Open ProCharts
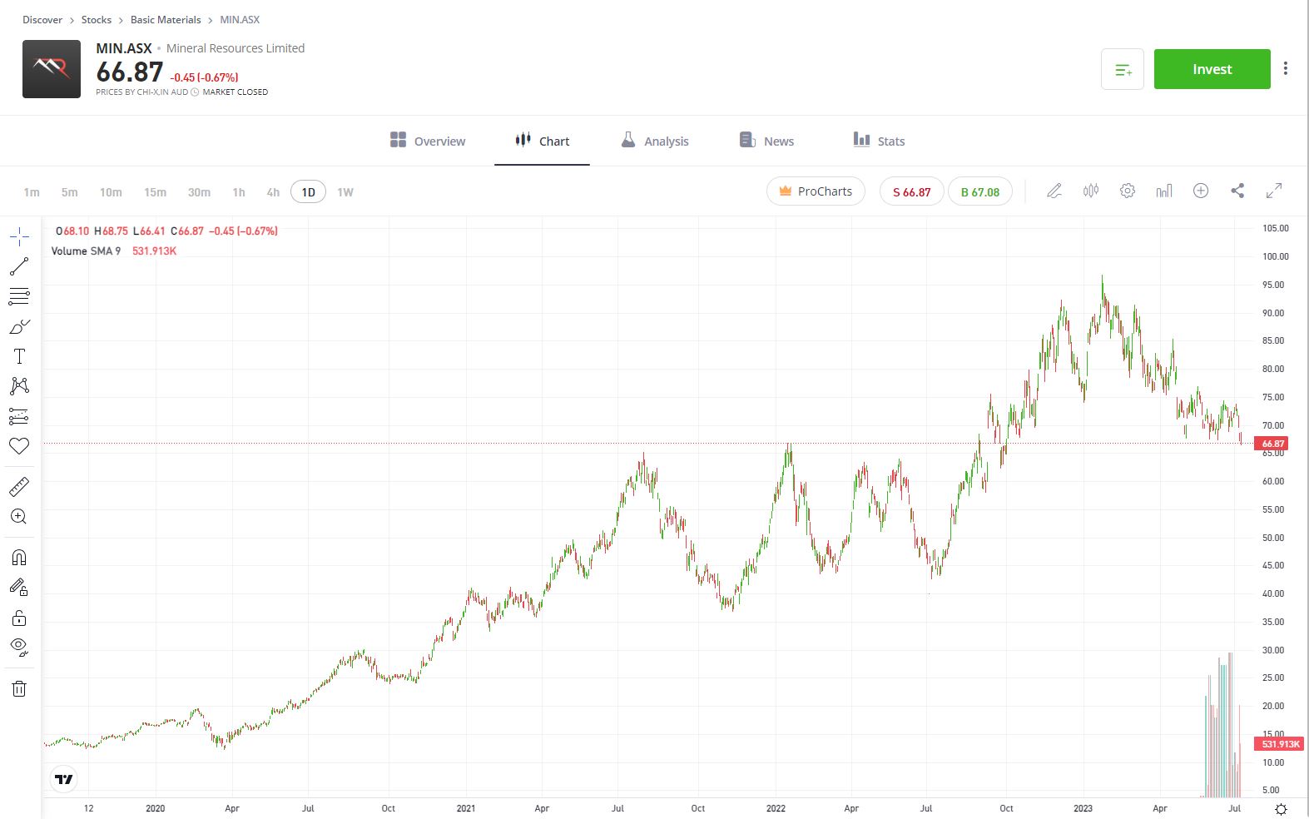Image resolution: width=1309 pixels, height=819 pixels. [x=816, y=191]
